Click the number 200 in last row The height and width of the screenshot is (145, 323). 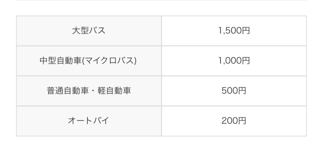coord(230,121)
